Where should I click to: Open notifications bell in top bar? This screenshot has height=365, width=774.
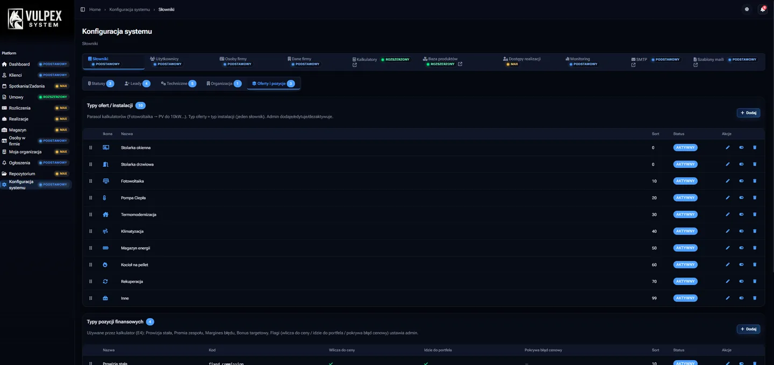(x=762, y=9)
